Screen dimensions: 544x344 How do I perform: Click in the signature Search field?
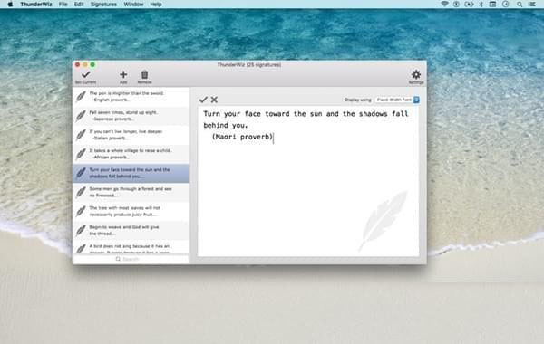pyautogui.click(x=131, y=259)
